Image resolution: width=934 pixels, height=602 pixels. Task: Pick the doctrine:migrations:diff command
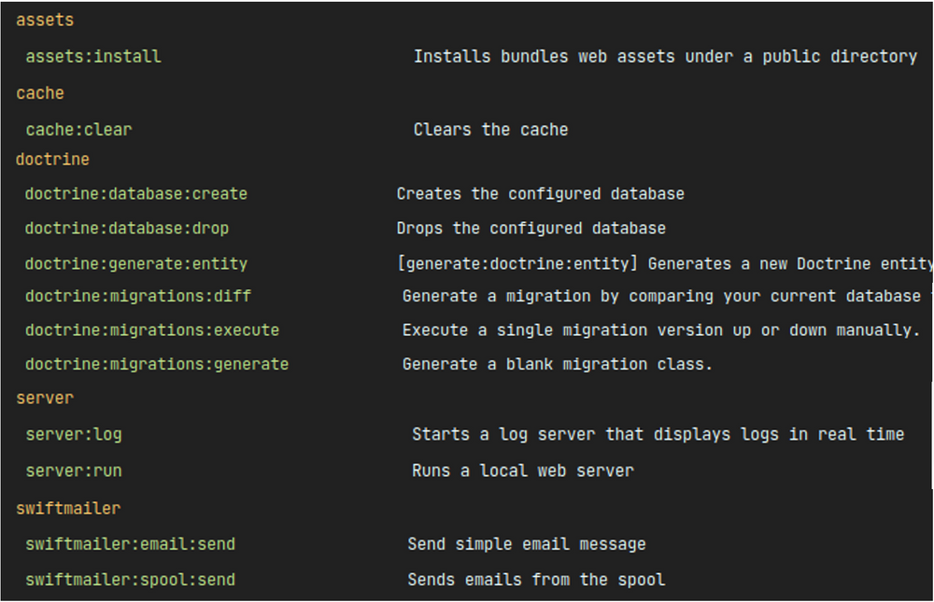click(138, 296)
